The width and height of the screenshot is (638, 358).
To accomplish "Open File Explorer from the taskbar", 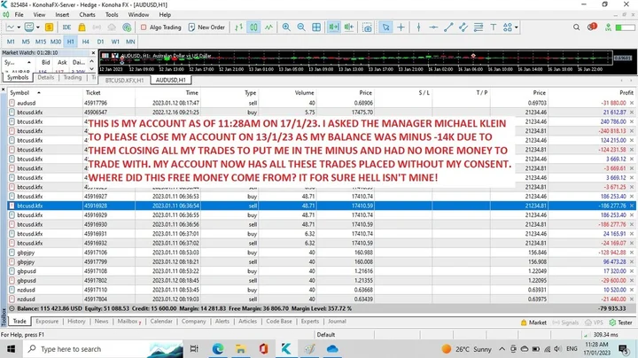I will (240, 348).
